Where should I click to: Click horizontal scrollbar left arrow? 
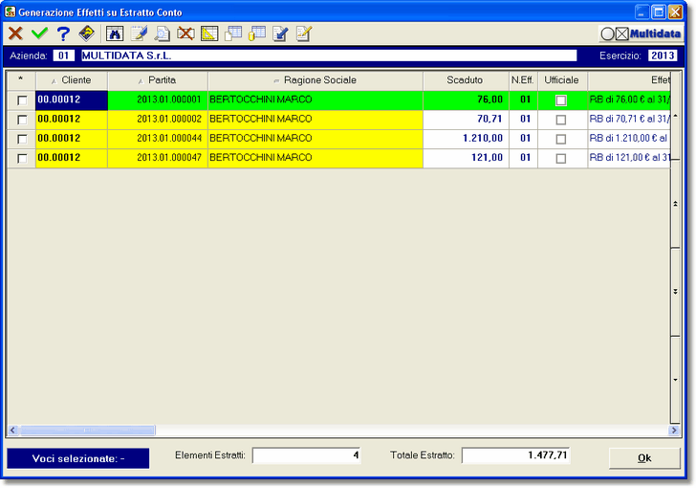(x=12, y=431)
